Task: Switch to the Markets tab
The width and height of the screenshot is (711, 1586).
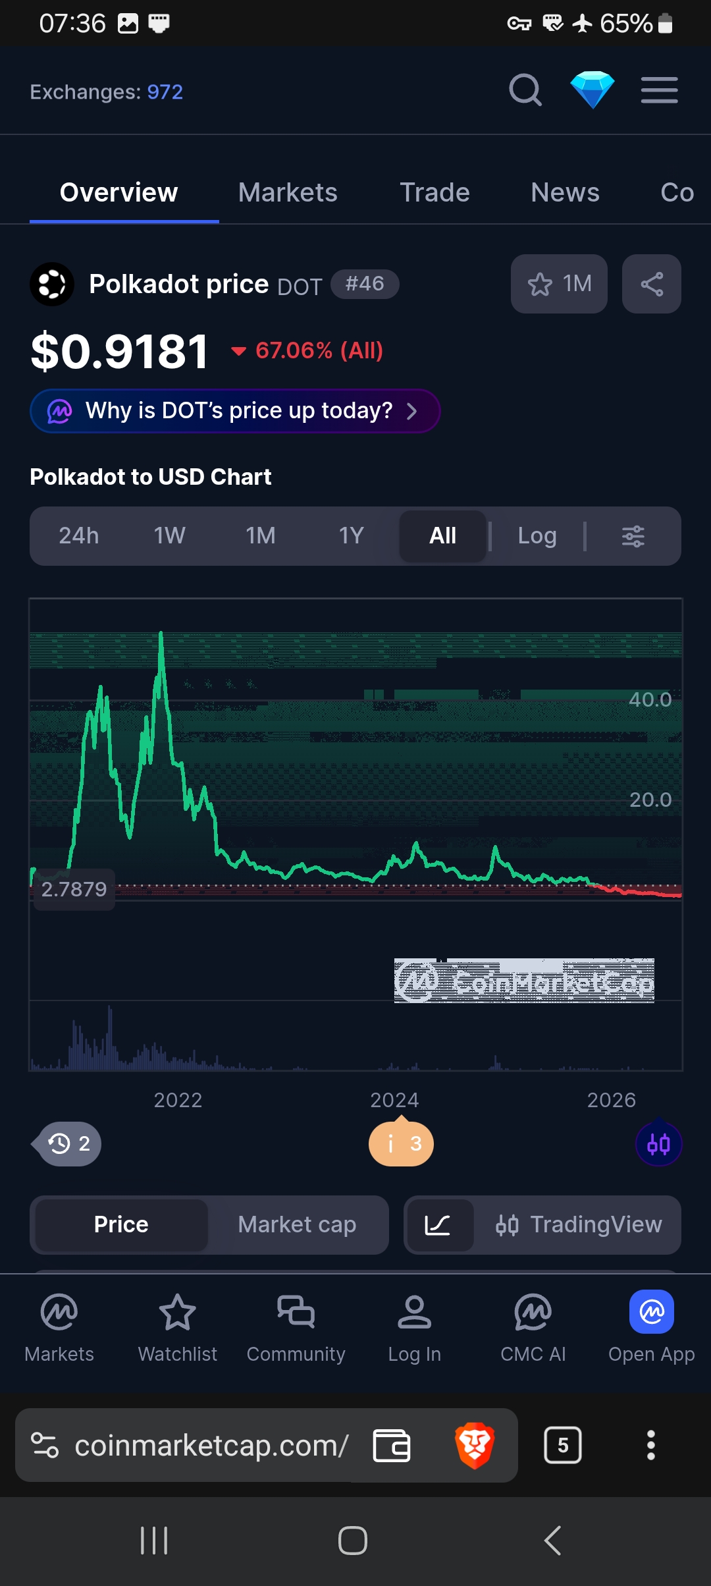Action: click(x=288, y=192)
